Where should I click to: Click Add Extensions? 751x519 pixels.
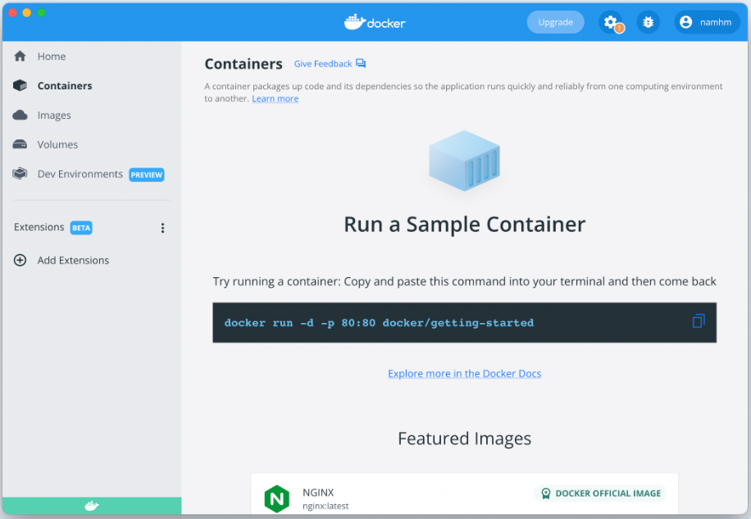(73, 261)
